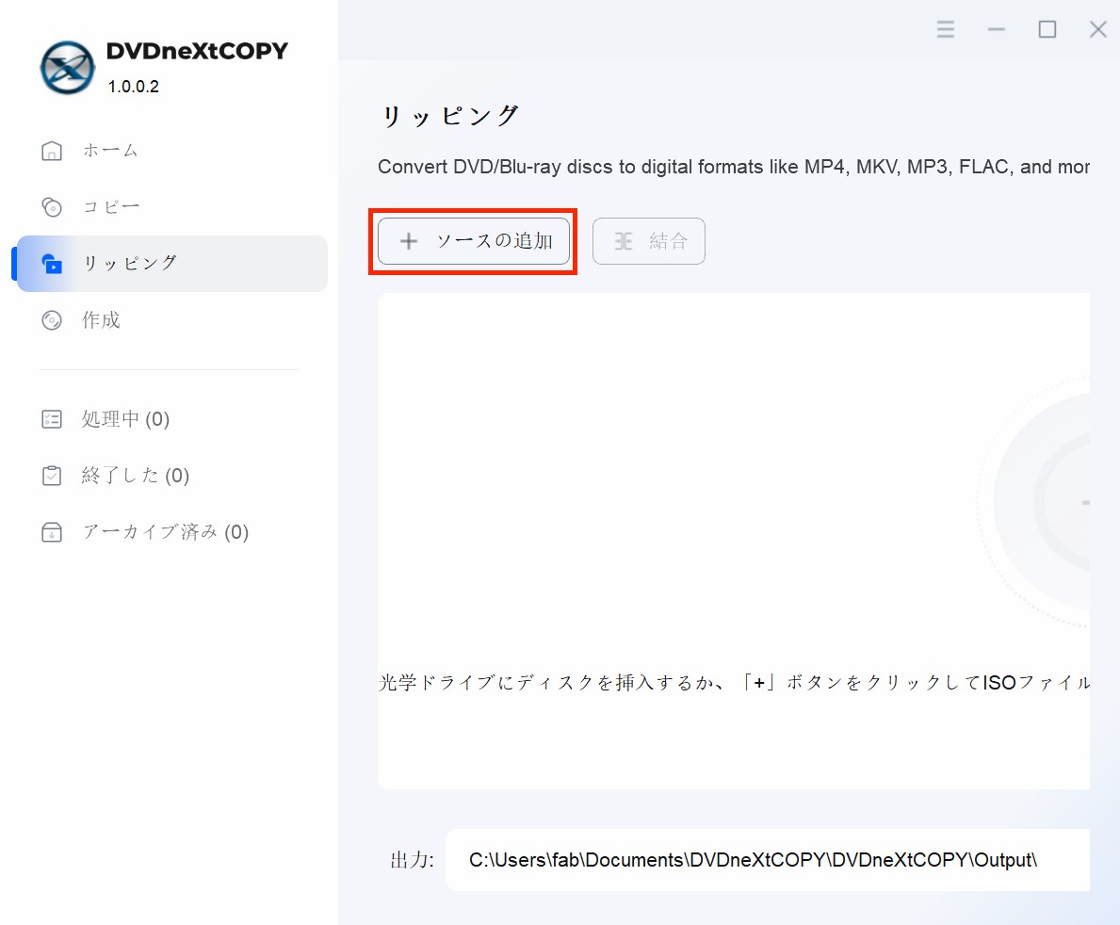This screenshot has height=925, width=1120.
Task: Click the archive box icon
Action: tap(52, 532)
